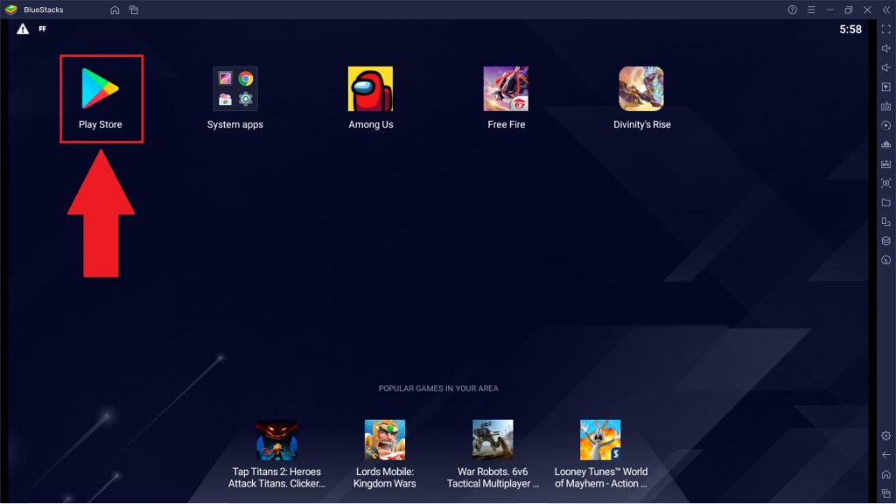896x504 pixels.
Task: Open the help question mark icon
Action: coord(792,10)
